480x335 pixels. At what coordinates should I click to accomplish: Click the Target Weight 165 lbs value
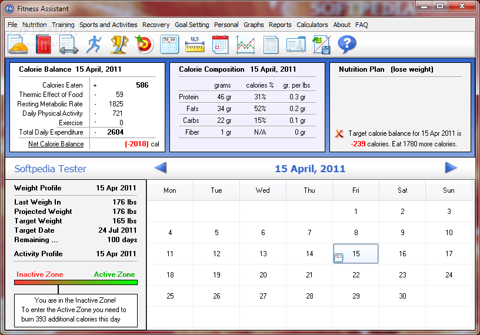pos(125,221)
